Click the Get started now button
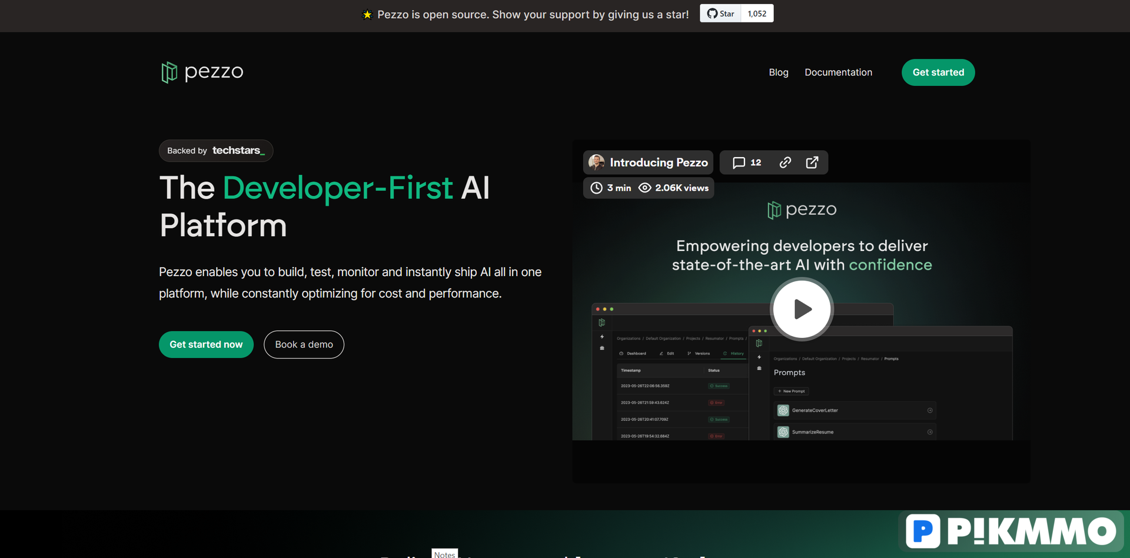This screenshot has height=558, width=1130. [206, 344]
